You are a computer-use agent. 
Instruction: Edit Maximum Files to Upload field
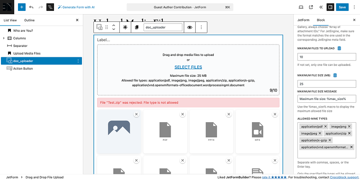(x=327, y=57)
